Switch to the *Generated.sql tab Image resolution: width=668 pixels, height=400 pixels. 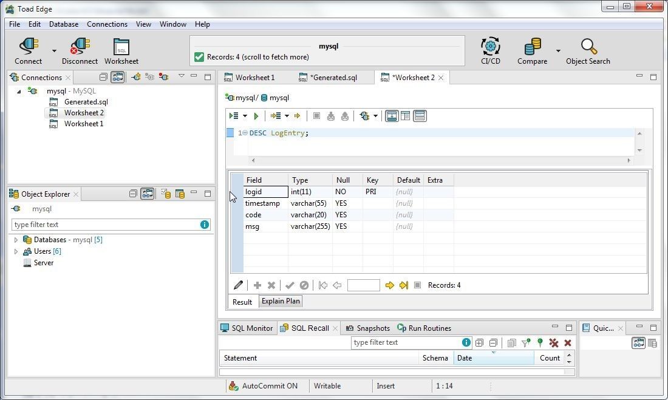(x=333, y=78)
